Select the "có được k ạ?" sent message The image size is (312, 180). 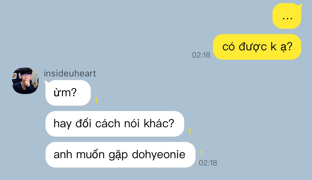[257, 47]
